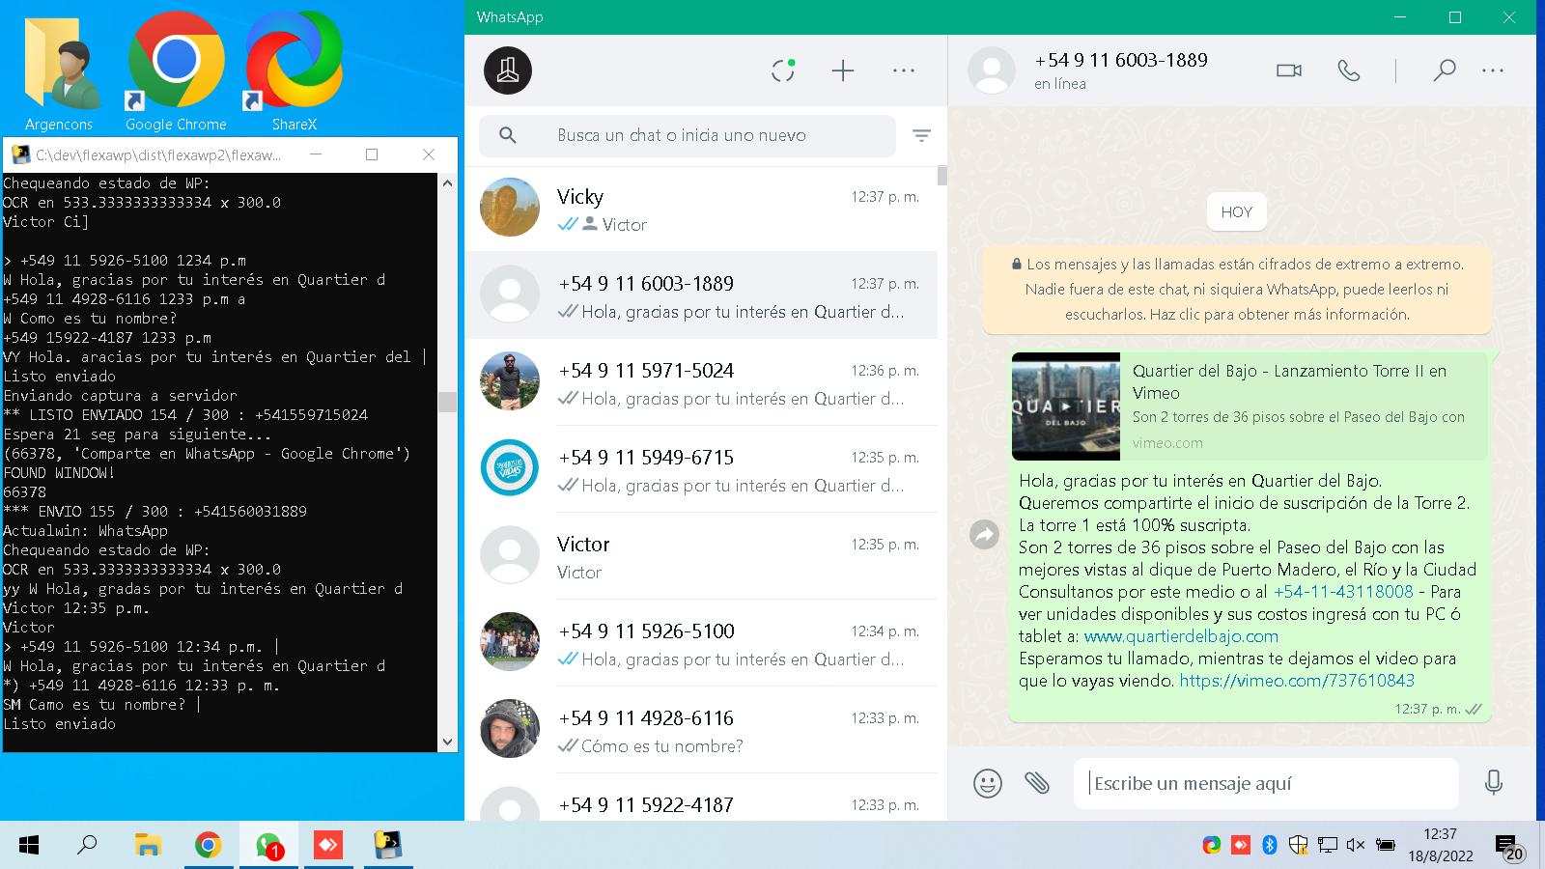Record a voice message with the microphone icon
The height and width of the screenshot is (869, 1545).
(x=1494, y=783)
